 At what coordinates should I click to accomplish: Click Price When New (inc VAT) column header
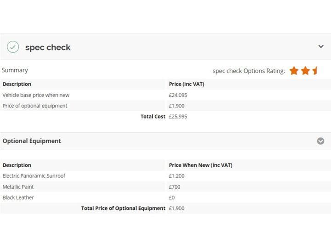[200, 165]
